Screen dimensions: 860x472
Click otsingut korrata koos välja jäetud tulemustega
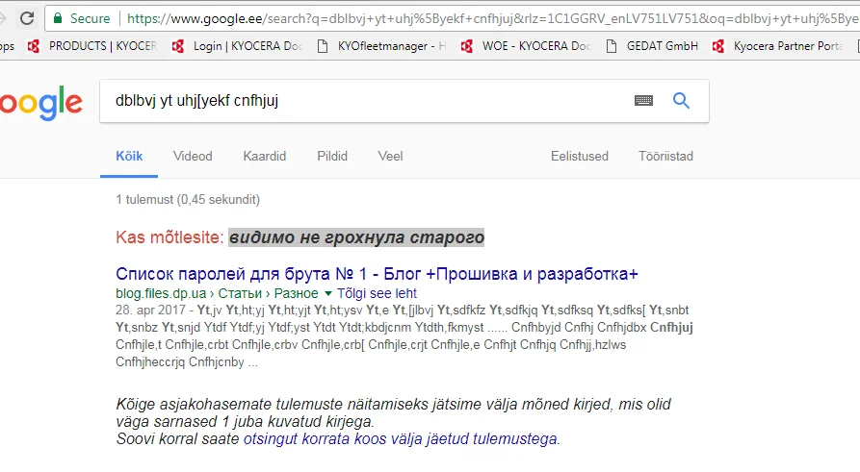tap(401, 439)
